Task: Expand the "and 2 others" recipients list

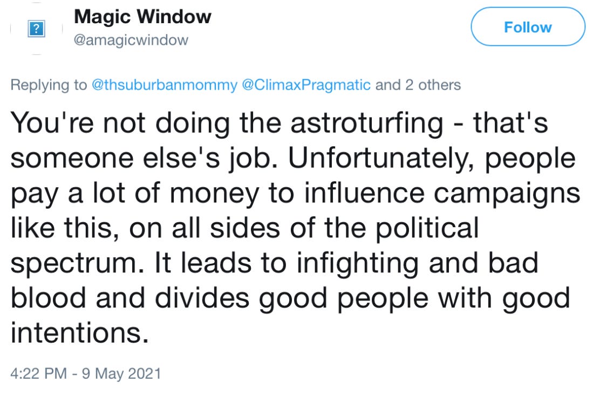Action: (418, 85)
